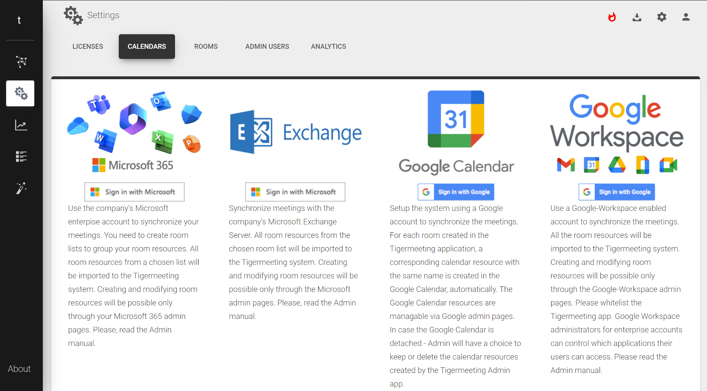The width and height of the screenshot is (707, 391).
Task: Click the Google Docs icon under Workspace
Action: (x=643, y=165)
